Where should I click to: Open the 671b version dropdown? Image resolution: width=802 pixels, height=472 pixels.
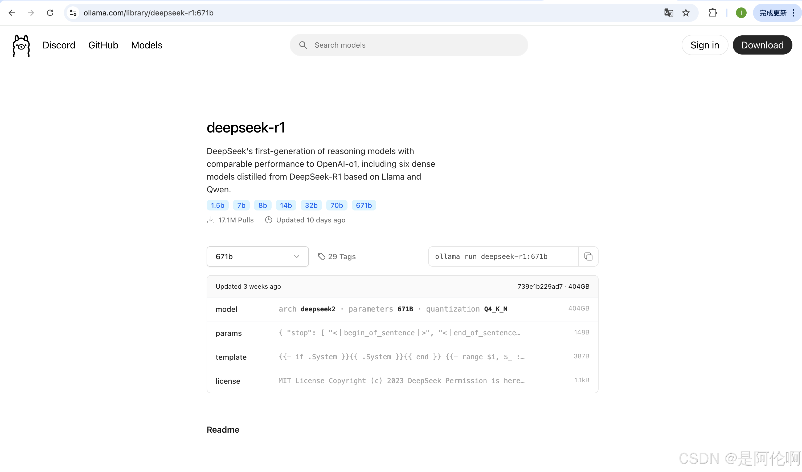click(257, 256)
